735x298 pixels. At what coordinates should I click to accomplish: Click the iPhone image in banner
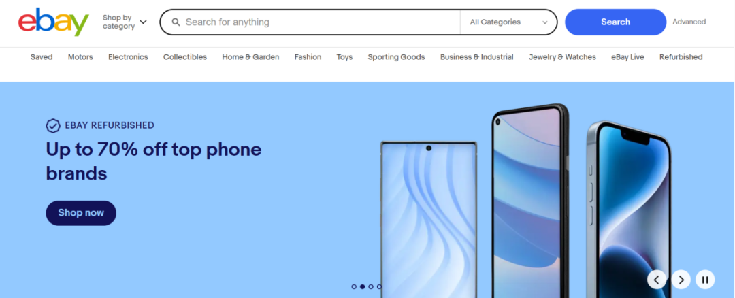630,210
